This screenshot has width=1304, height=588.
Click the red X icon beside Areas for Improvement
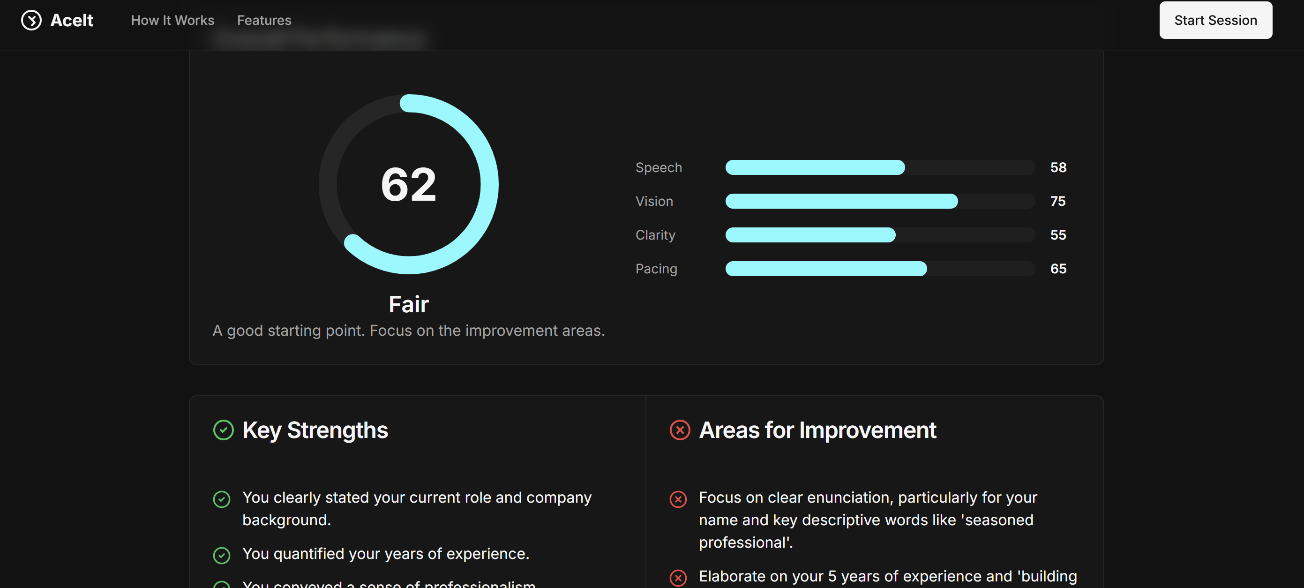680,430
